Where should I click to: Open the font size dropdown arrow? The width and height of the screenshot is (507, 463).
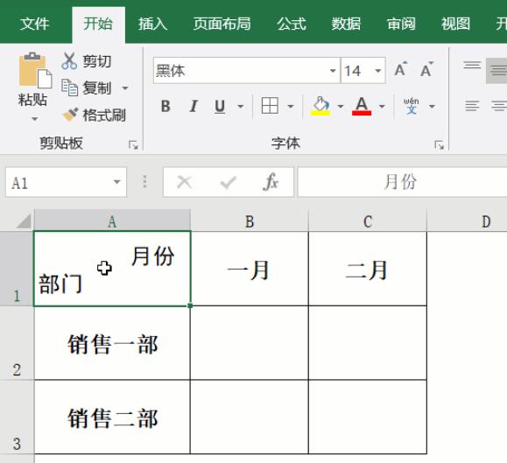pyautogui.click(x=378, y=71)
